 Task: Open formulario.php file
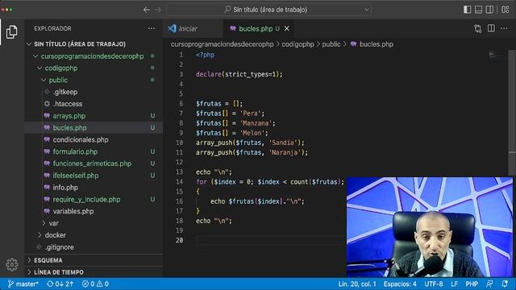pyautogui.click(x=75, y=151)
